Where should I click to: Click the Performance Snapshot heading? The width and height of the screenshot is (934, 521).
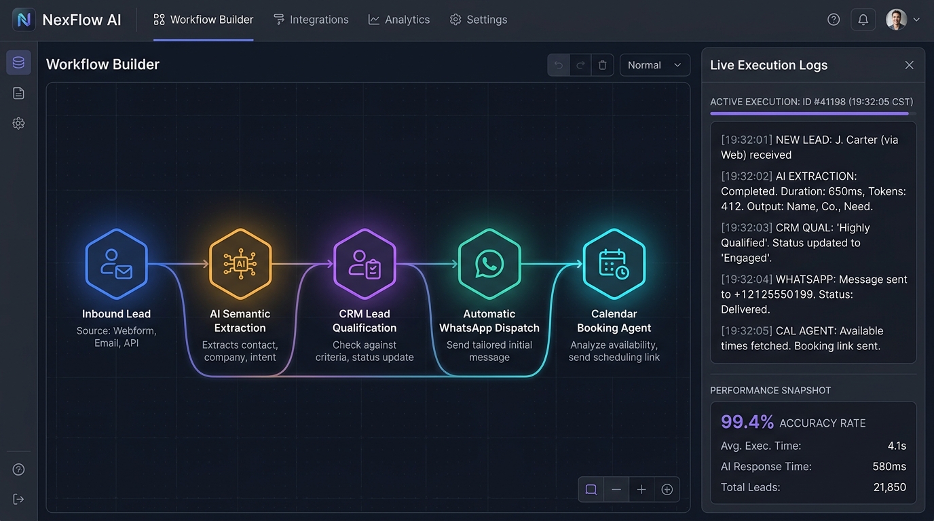[x=770, y=390]
